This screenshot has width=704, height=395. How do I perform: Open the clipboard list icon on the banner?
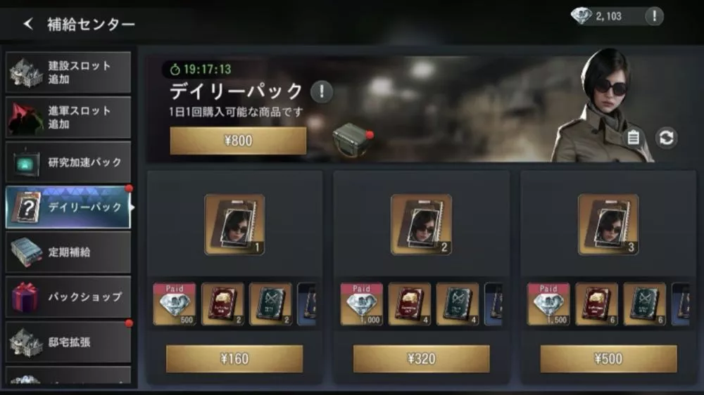click(x=633, y=138)
